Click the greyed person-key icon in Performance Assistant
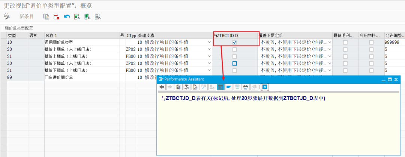 (x=212, y=87)
